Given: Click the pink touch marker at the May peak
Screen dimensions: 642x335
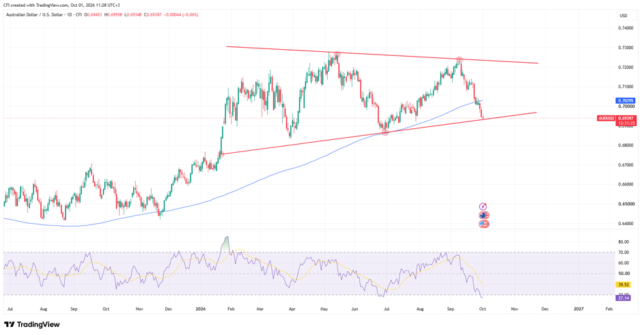Looking at the screenshot, I should 337,55.
